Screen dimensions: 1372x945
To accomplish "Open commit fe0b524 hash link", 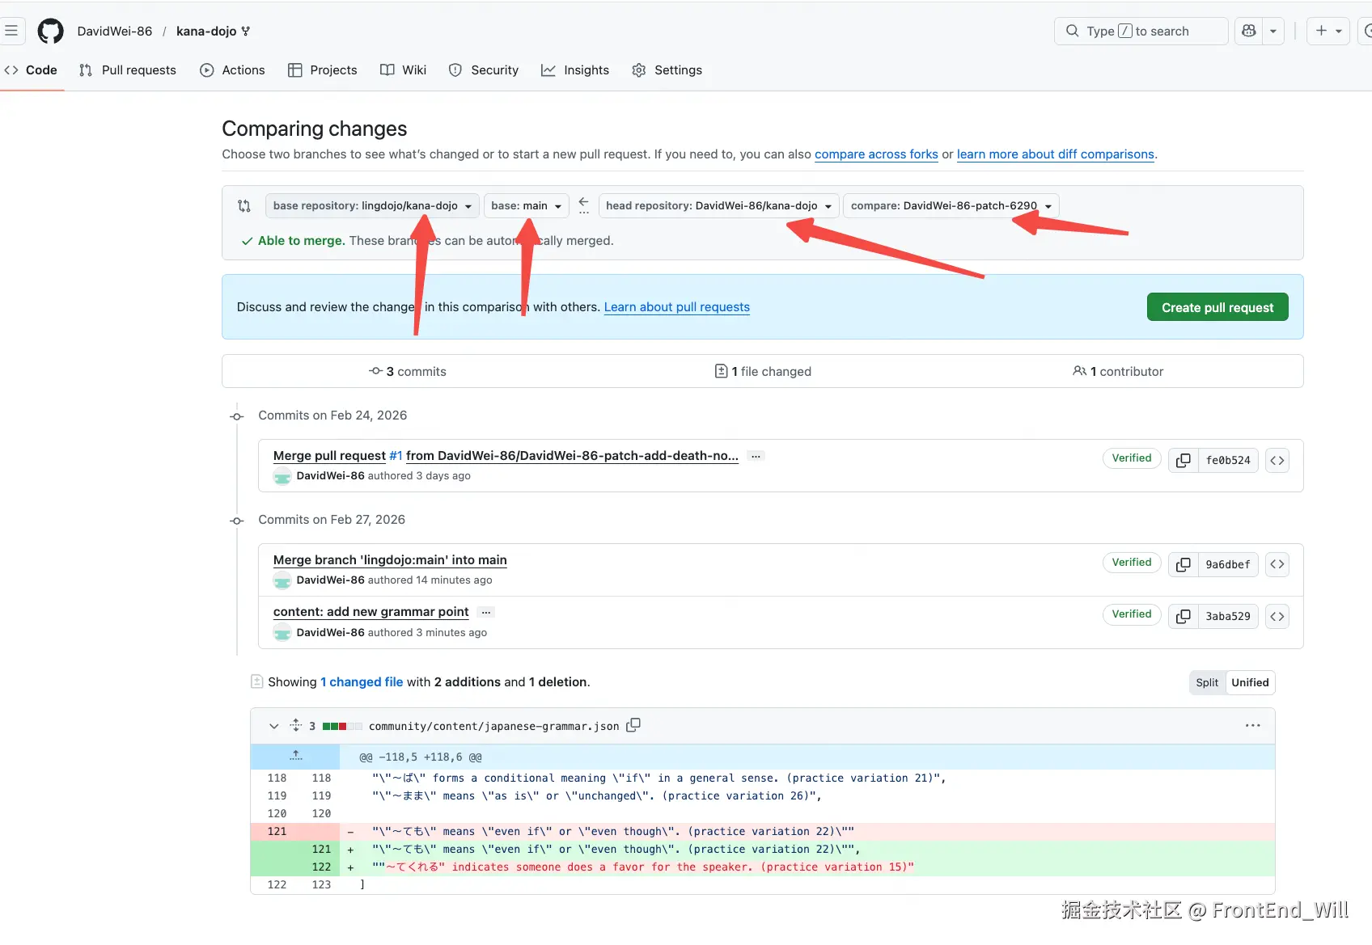I will click(x=1228, y=460).
